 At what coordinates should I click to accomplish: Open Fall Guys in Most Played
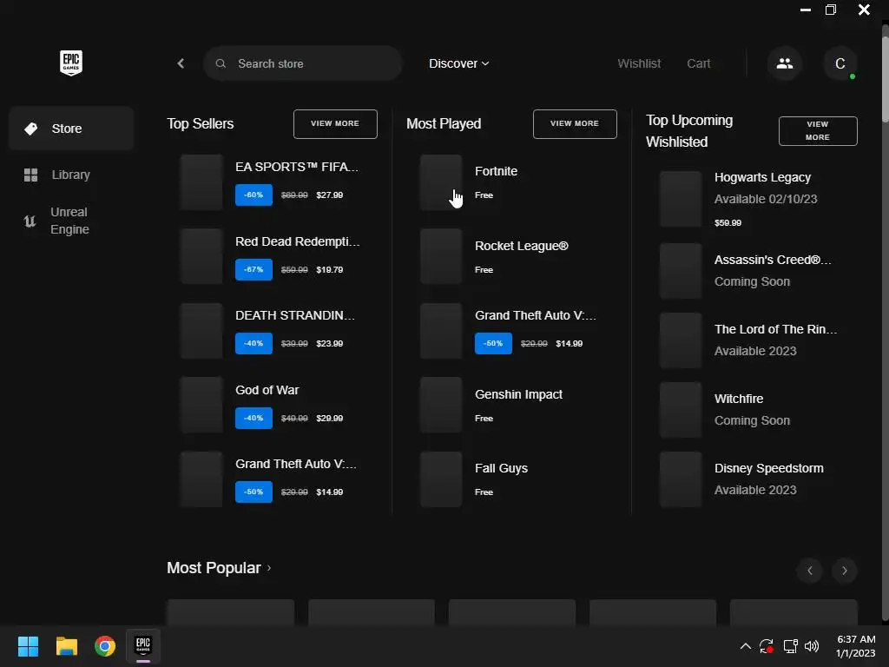click(501, 468)
